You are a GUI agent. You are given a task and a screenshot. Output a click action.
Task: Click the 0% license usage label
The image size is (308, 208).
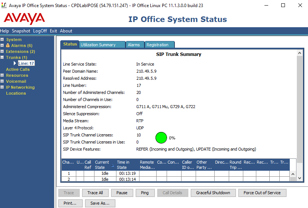(x=172, y=138)
